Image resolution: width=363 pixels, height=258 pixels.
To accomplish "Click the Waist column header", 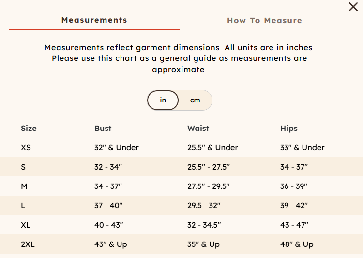I will [x=198, y=129].
